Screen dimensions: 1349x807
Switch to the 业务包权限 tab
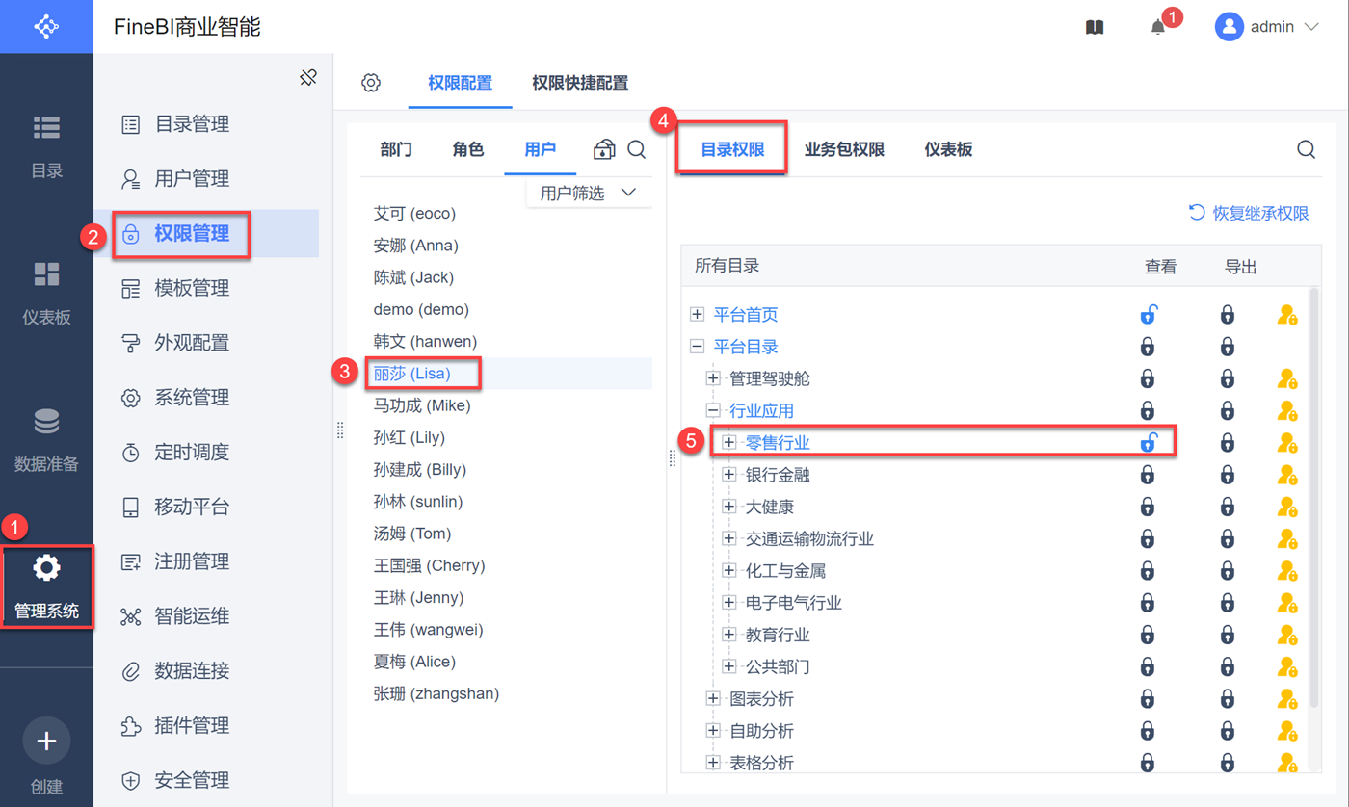[844, 149]
